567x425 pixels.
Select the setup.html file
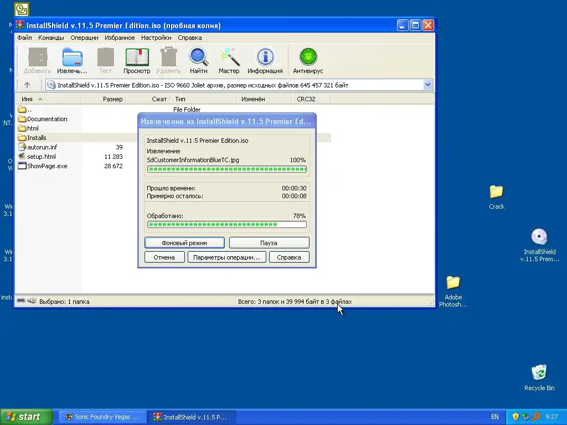pos(37,157)
